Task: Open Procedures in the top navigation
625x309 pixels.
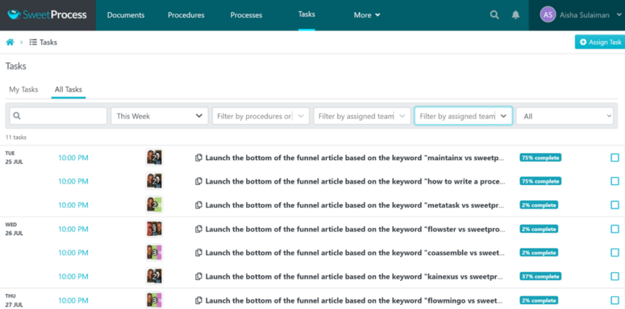Action: pyautogui.click(x=186, y=15)
